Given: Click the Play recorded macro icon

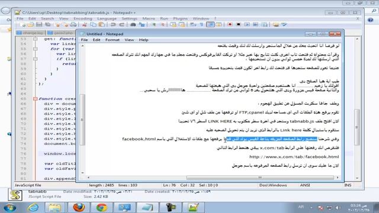Looking at the screenshot, I should pyautogui.click(x=247, y=25).
